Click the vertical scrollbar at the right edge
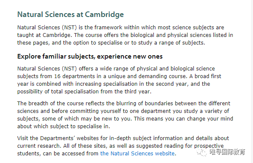Image resolution: width=253 pixels, height=163 pixels. point(252,81)
